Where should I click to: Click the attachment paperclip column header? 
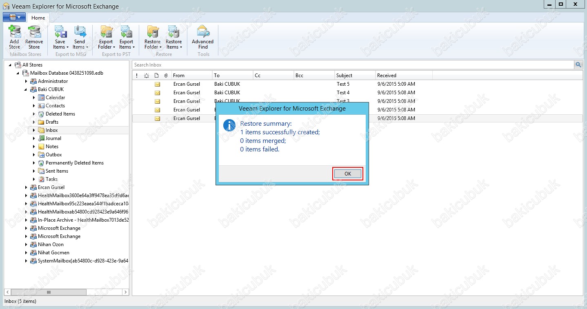tap(166, 76)
